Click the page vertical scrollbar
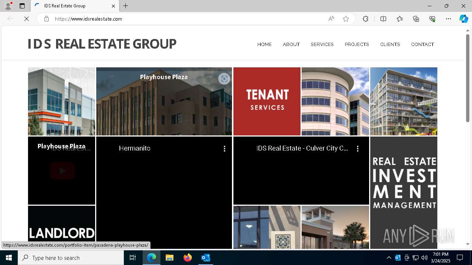 tap(468, 78)
